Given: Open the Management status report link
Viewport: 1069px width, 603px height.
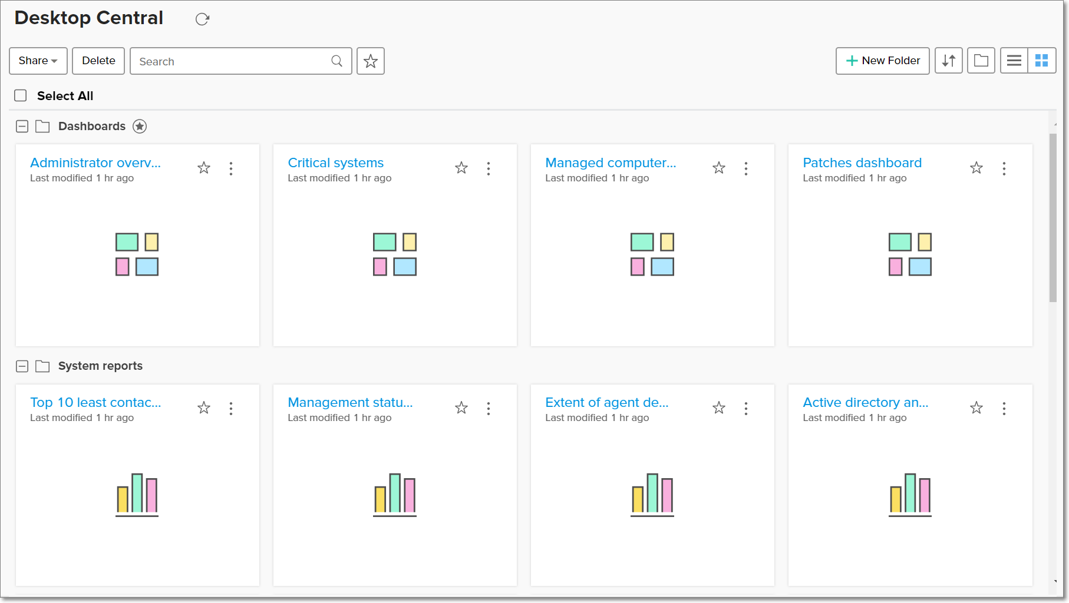Looking at the screenshot, I should pos(350,403).
